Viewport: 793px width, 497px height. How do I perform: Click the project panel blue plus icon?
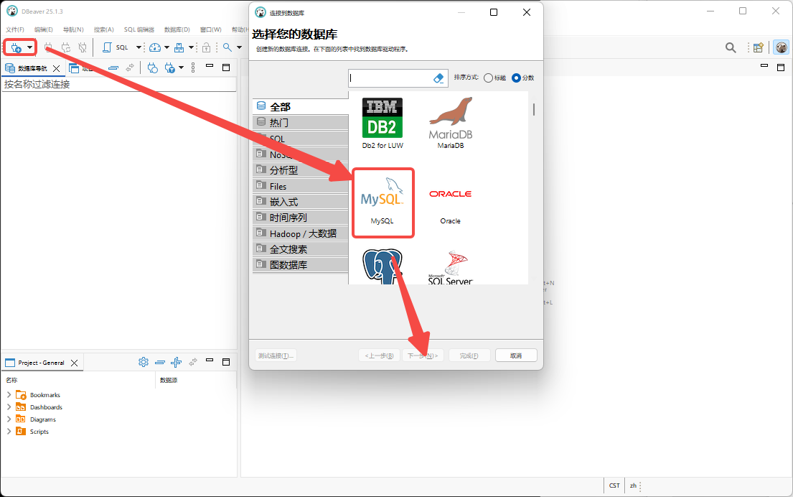177,362
